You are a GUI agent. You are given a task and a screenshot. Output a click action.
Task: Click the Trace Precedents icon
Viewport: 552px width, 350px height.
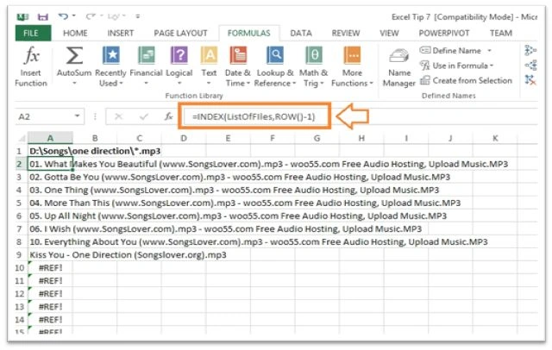[530, 50]
